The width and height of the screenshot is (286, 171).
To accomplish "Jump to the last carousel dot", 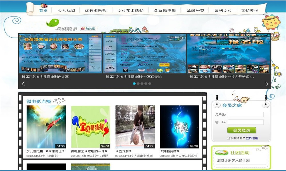I will [x=150, y=84].
